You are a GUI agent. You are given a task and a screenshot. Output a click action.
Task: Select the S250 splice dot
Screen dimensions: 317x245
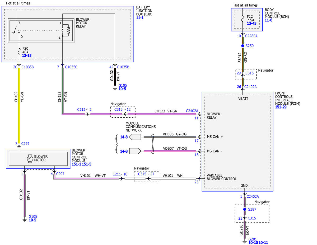(243, 46)
